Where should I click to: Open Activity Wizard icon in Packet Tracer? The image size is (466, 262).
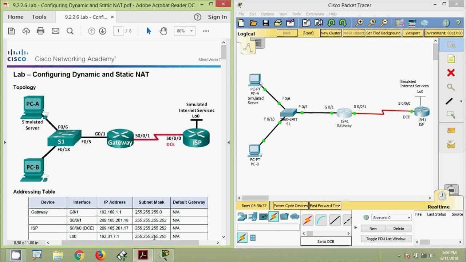click(x=290, y=23)
